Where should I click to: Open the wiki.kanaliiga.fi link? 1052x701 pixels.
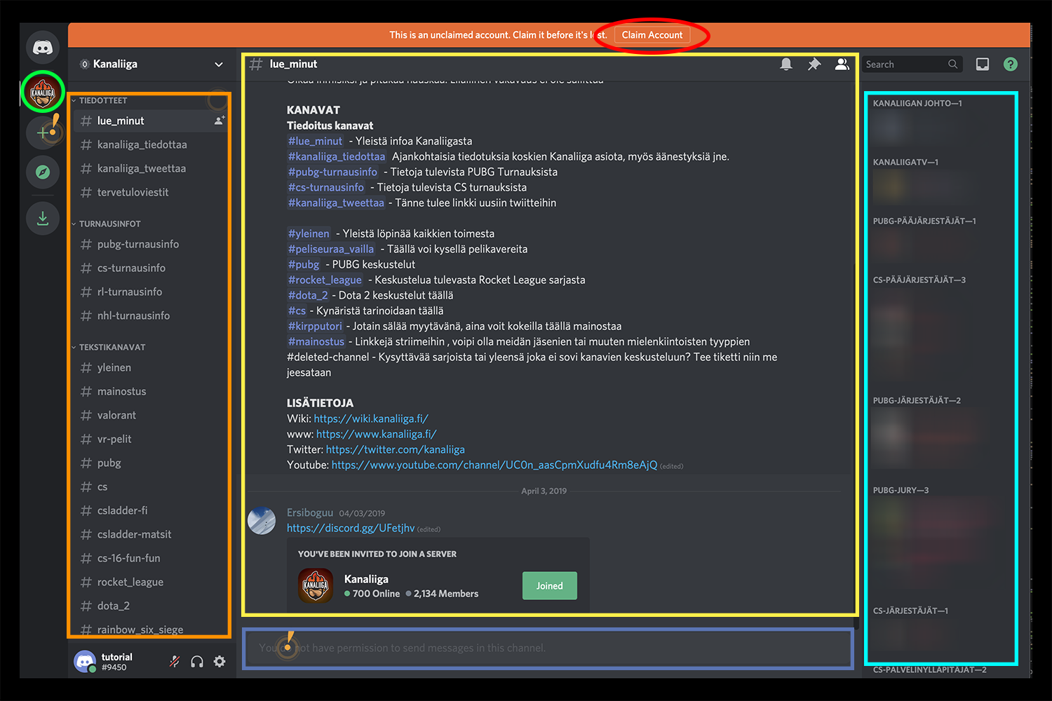(x=370, y=418)
